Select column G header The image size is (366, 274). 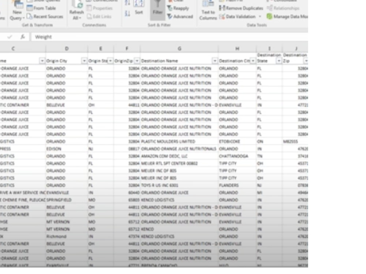pyautogui.click(x=179, y=49)
